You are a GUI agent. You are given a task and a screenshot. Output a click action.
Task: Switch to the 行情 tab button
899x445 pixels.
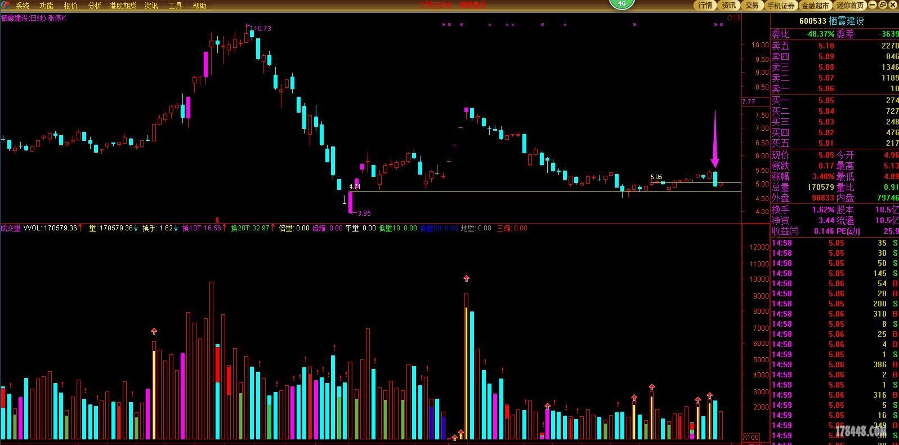705,5
